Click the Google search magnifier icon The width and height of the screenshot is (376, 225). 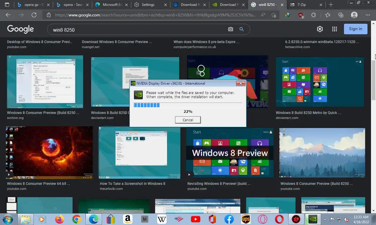[241, 29]
